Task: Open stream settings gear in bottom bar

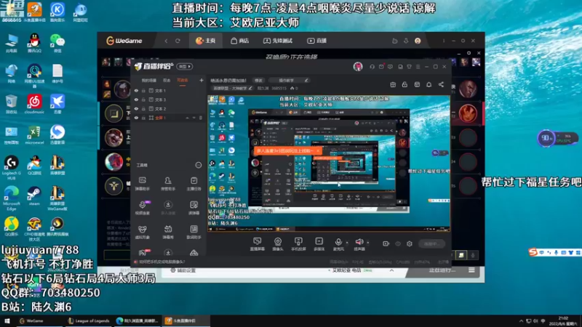Action: pos(410,243)
